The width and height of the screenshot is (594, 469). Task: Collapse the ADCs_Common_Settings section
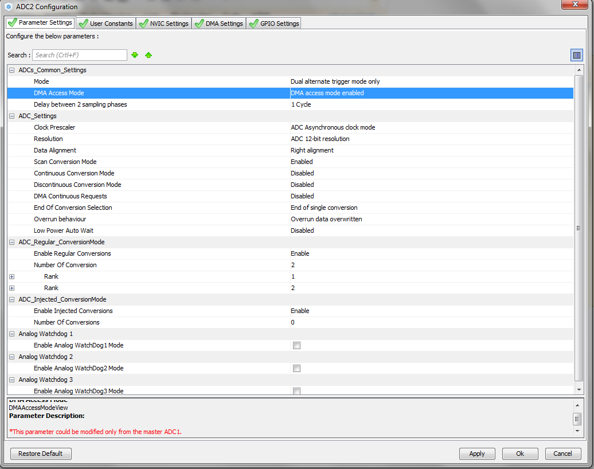(x=11, y=69)
